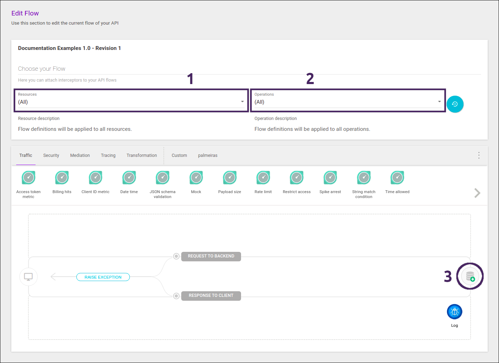Select the Spike arrest interceptor icon
The image size is (499, 363).
[x=330, y=178]
